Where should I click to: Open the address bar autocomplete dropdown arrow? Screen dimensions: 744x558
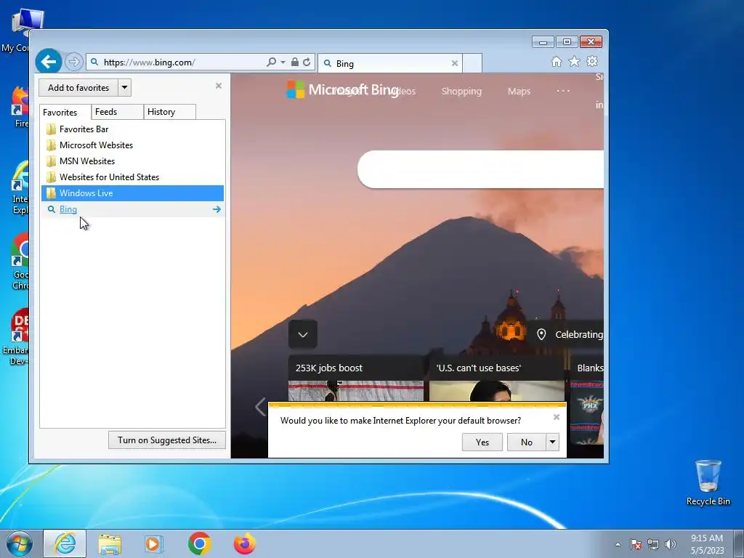(x=283, y=62)
